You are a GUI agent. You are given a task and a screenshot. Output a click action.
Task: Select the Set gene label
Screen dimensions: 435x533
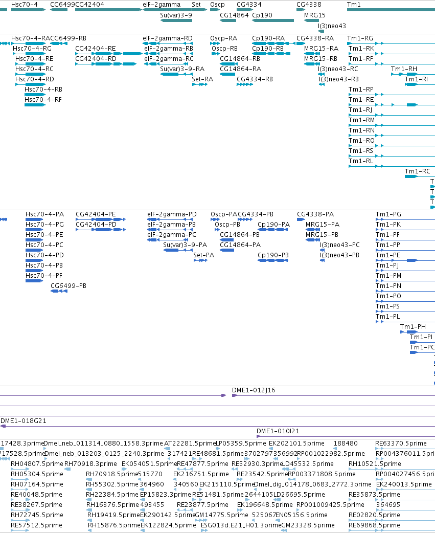[x=196, y=5]
